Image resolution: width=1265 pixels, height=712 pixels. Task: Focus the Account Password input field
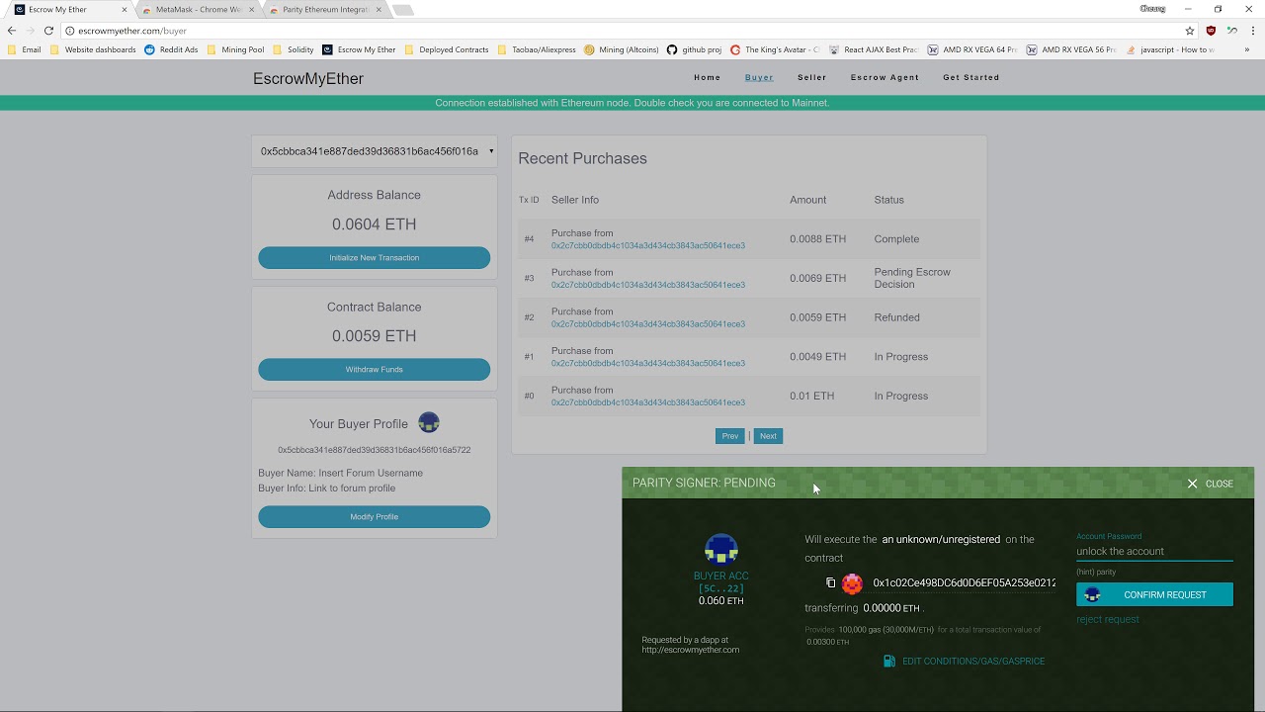[1154, 551]
